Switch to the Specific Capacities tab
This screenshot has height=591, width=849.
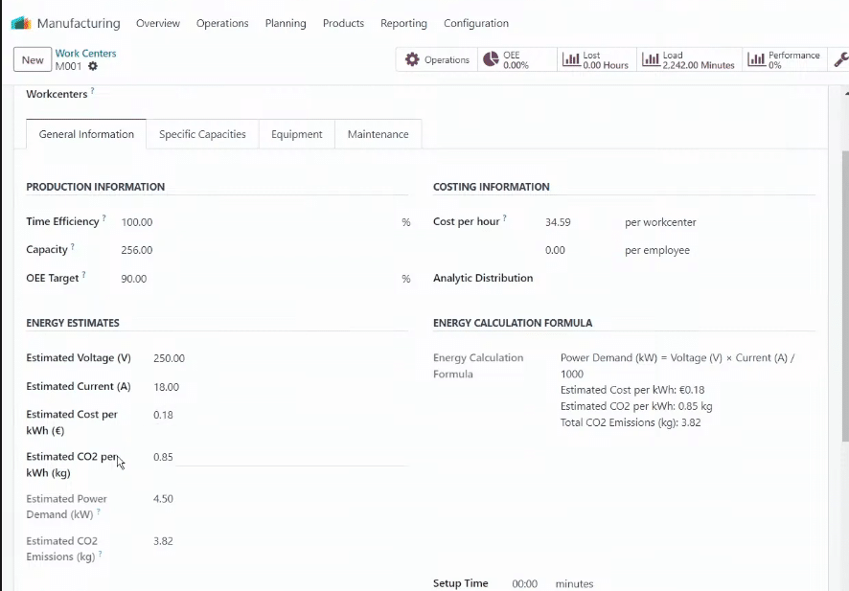(x=202, y=134)
